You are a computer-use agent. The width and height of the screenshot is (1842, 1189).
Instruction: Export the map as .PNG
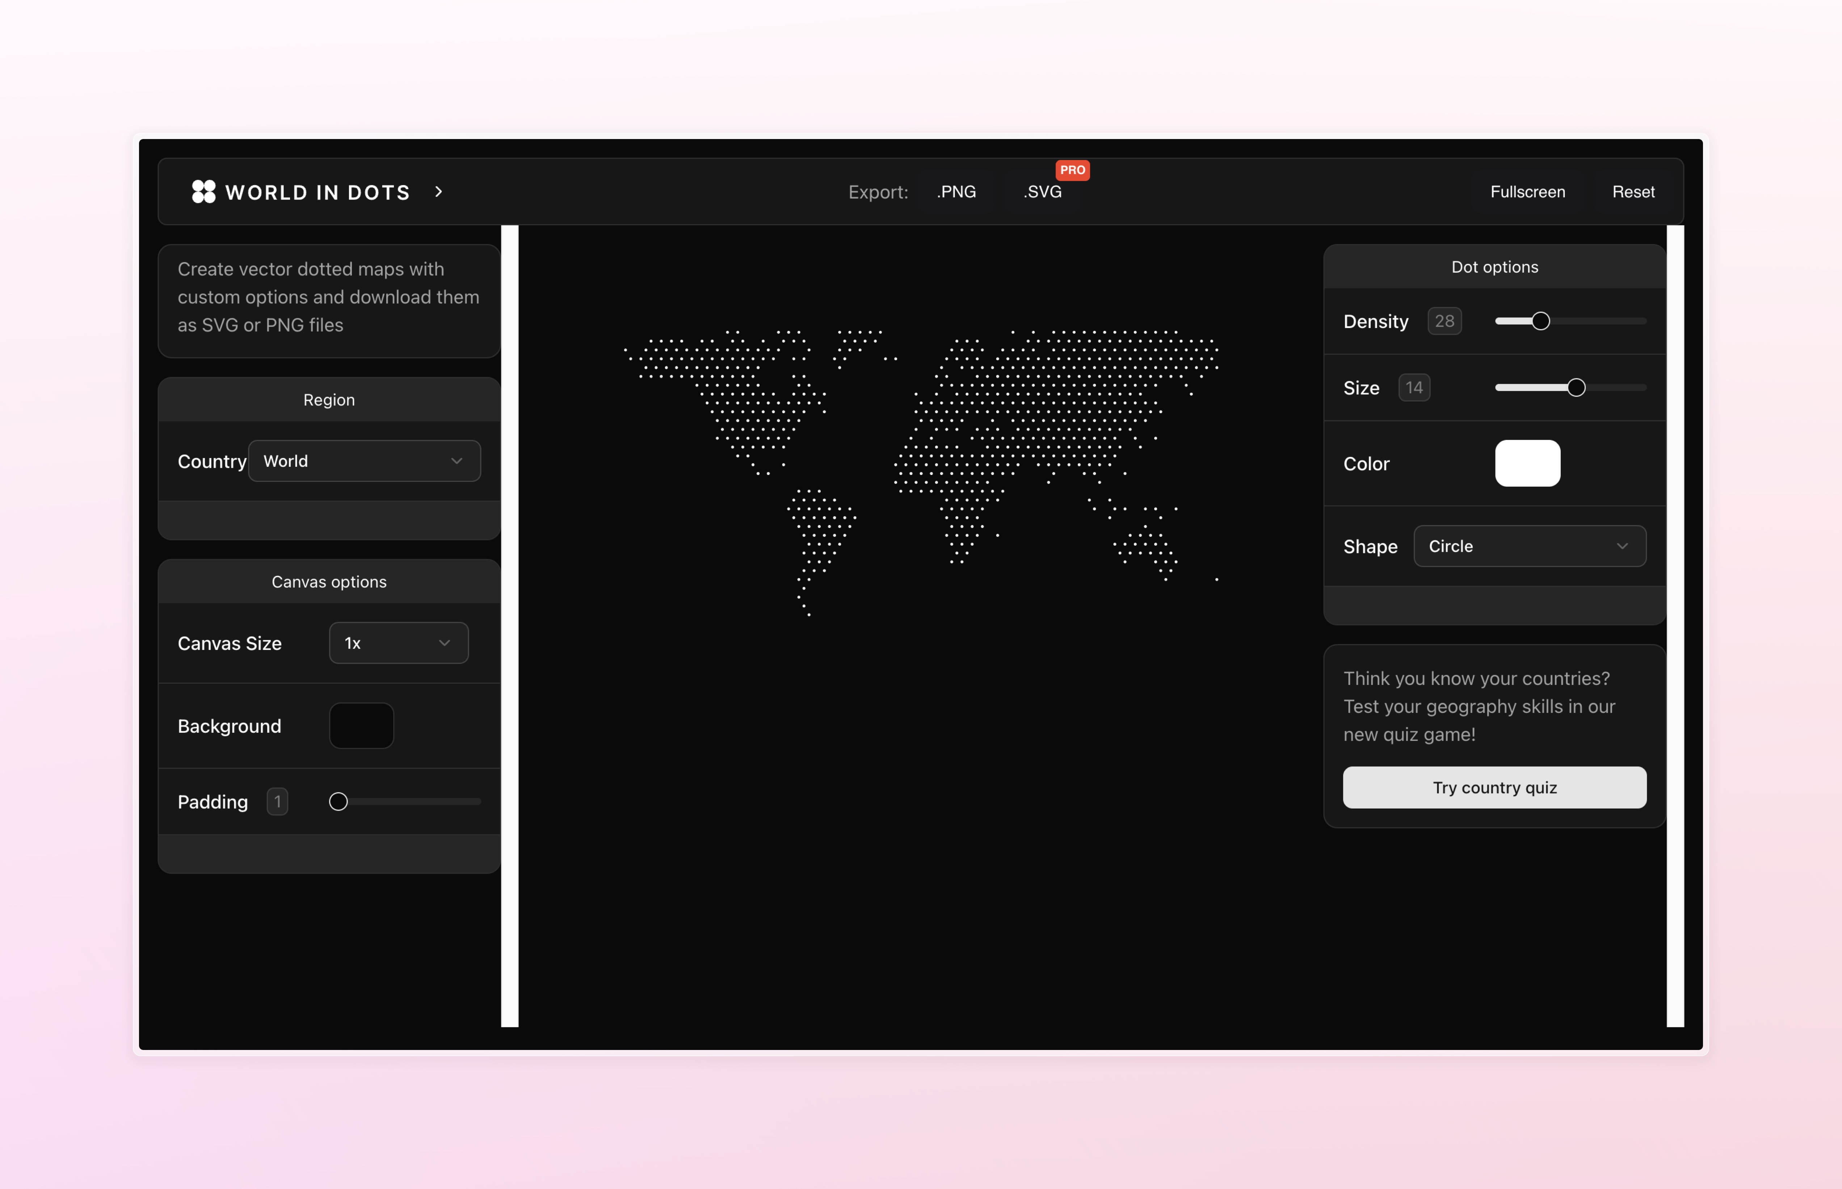(x=956, y=192)
